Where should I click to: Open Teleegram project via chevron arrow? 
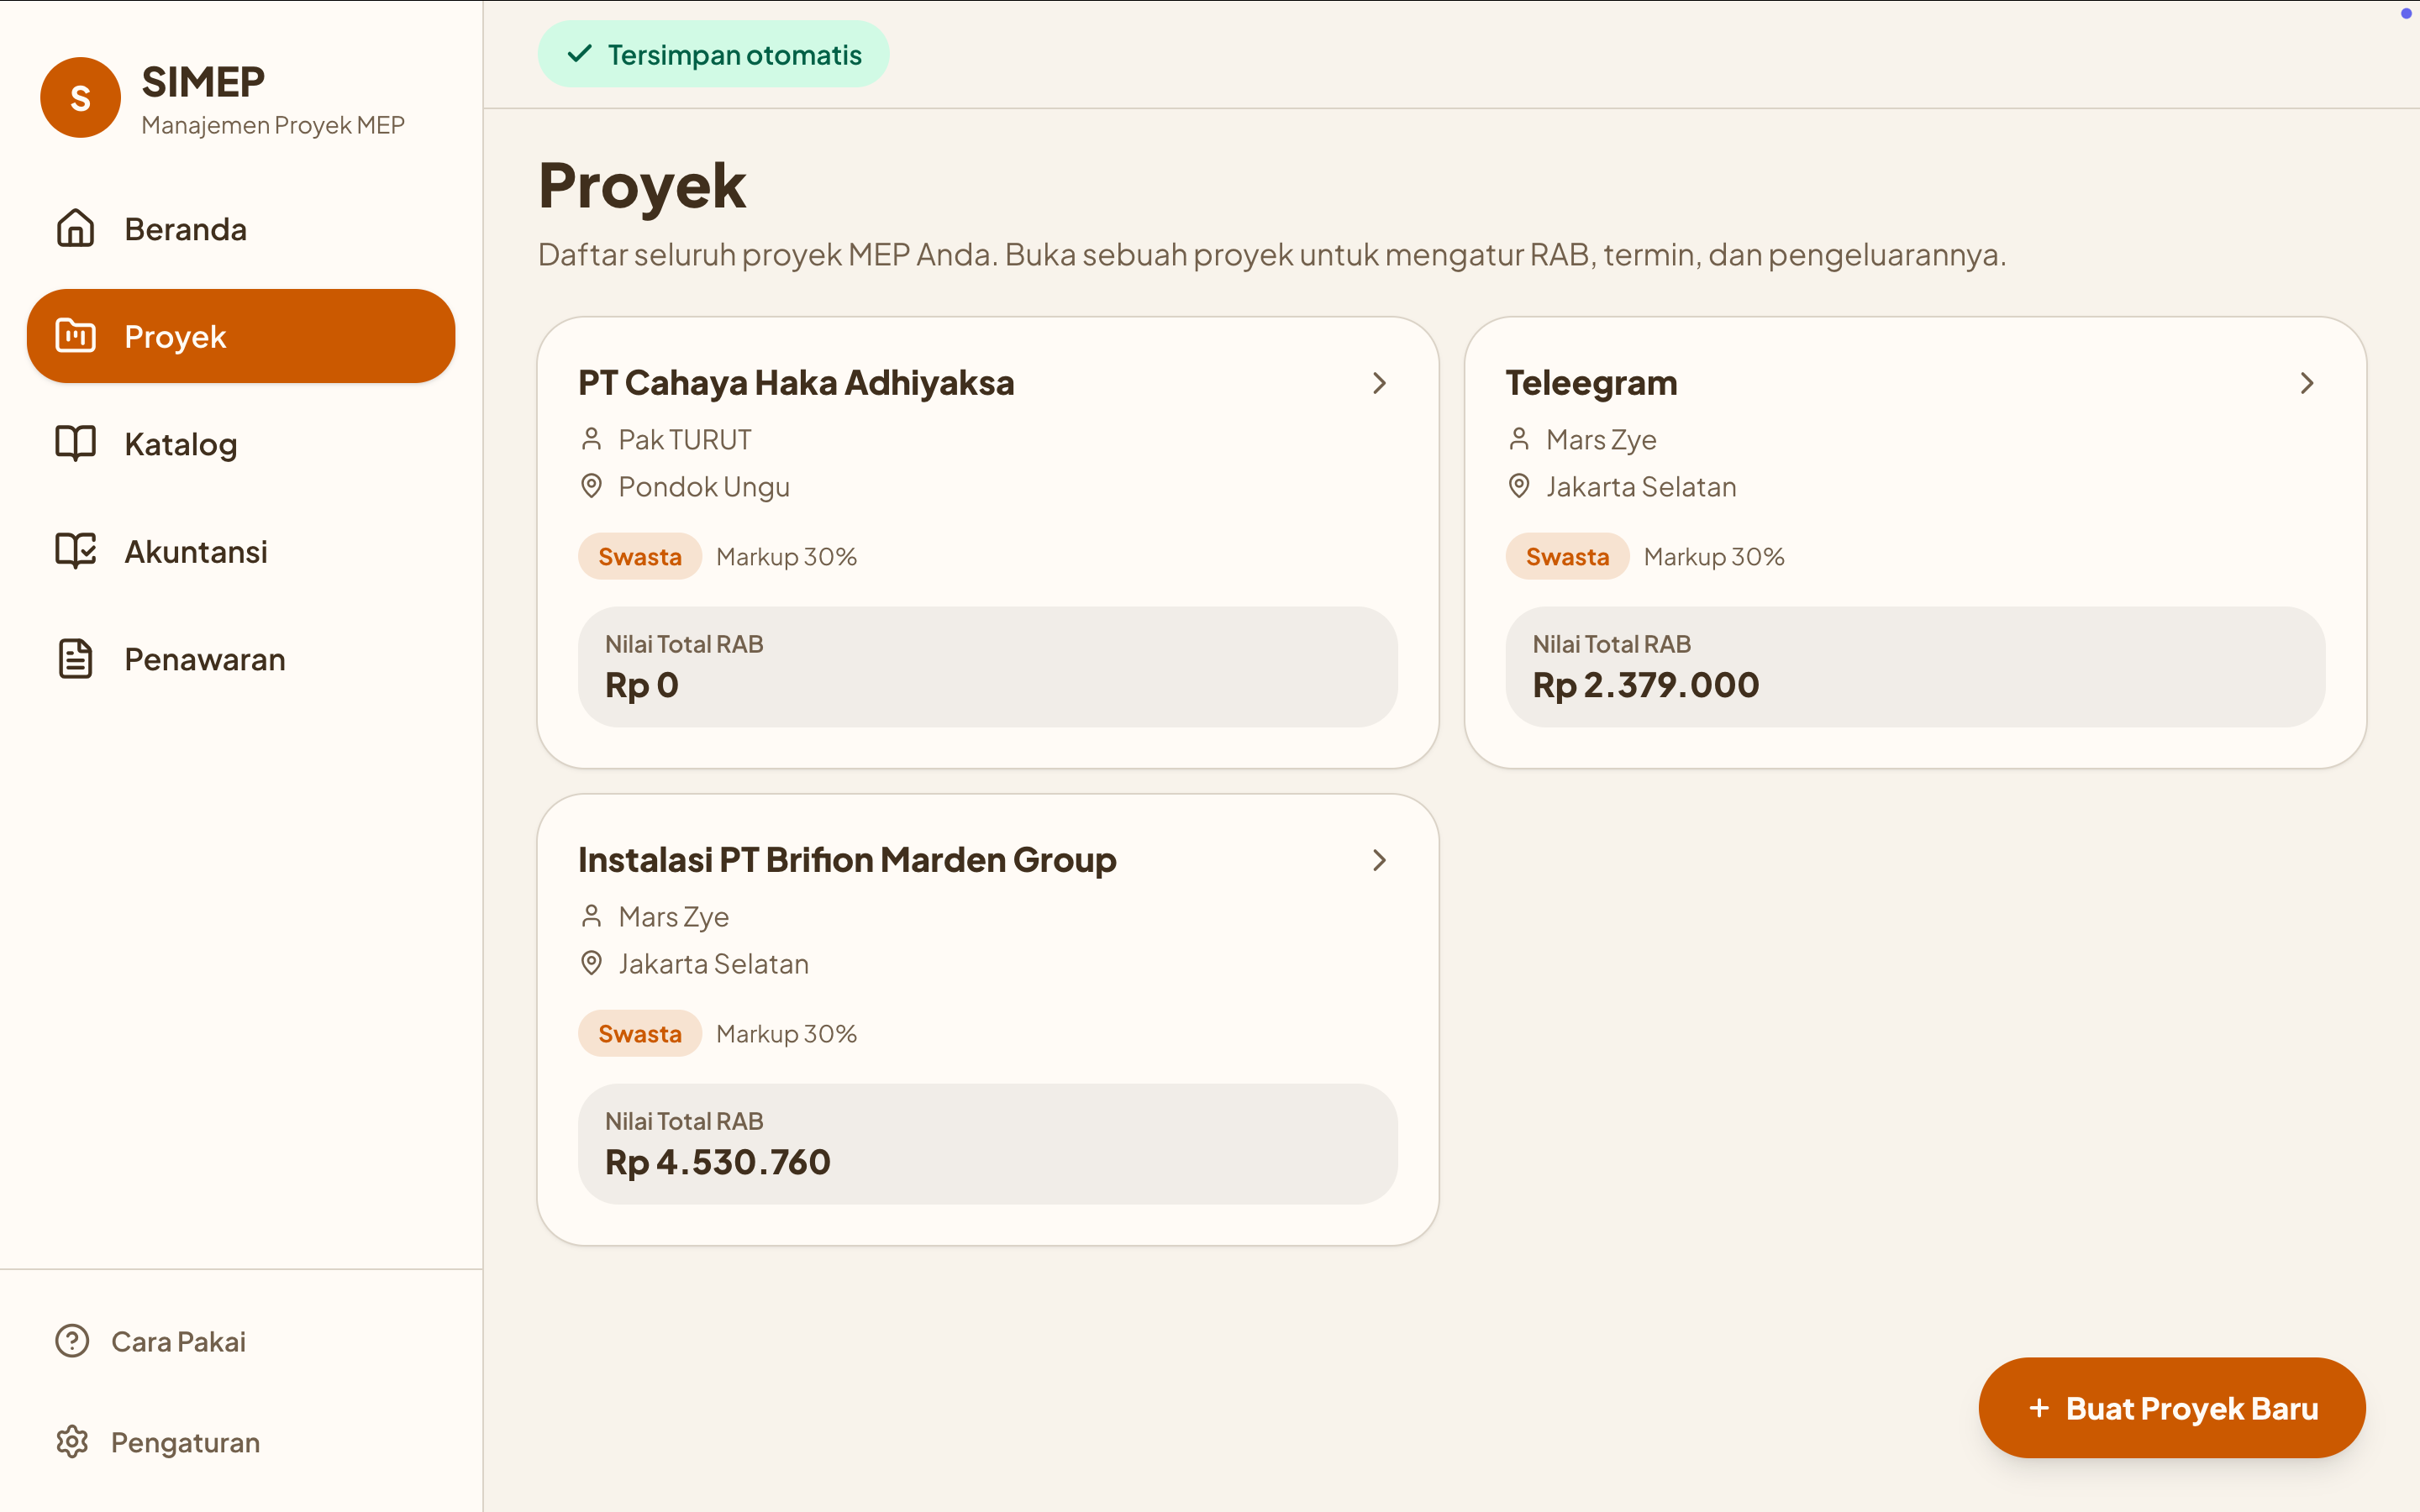2307,383
